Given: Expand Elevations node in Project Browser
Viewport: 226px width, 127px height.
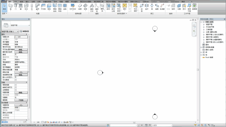Looking at the screenshot, I should click(204, 32).
